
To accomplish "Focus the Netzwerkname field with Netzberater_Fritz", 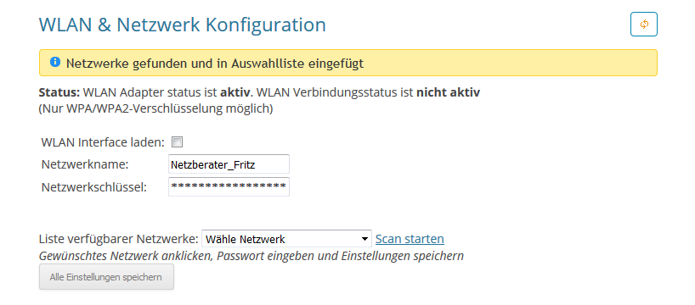I will 229,164.
